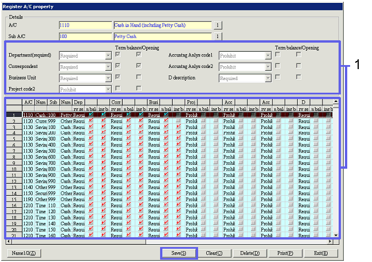Toggle Accuntng Anlys code1 Term balance checkbox

pos(278,55)
